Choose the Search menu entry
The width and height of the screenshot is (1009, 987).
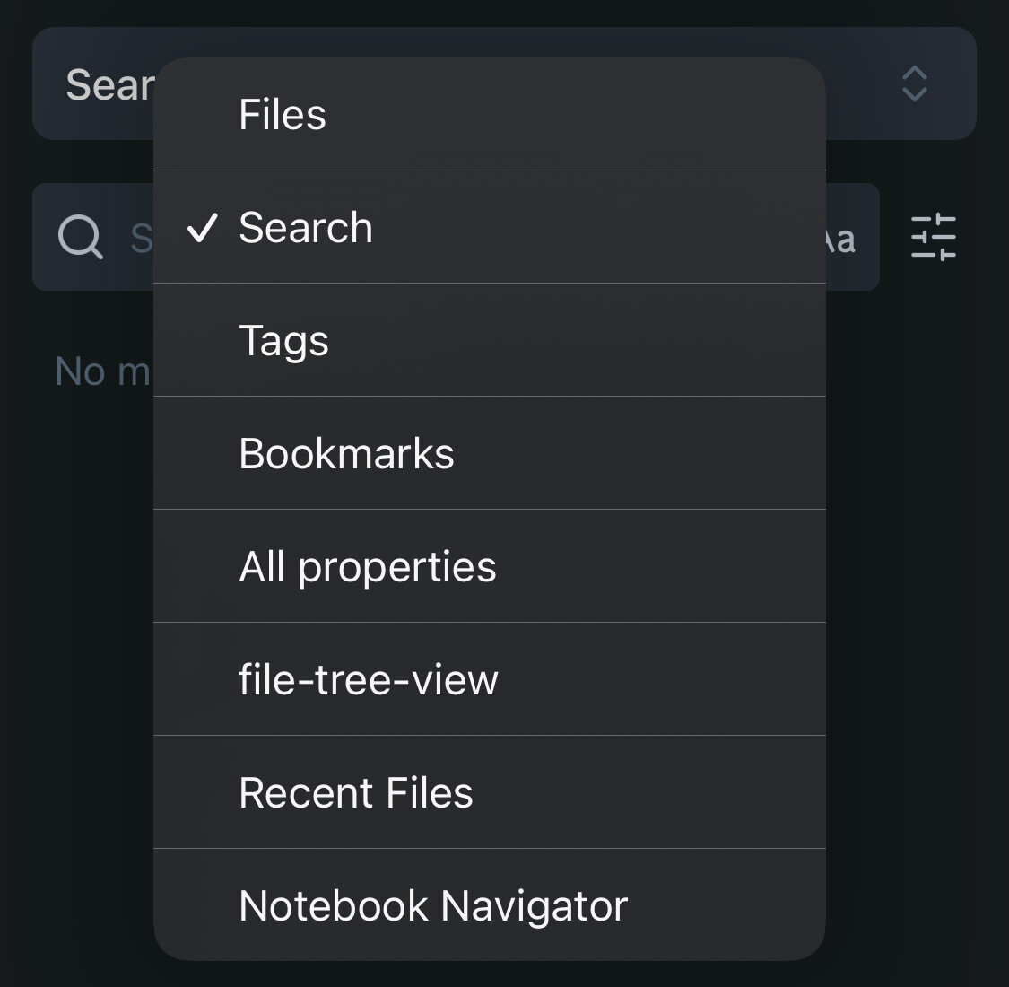[x=489, y=228]
